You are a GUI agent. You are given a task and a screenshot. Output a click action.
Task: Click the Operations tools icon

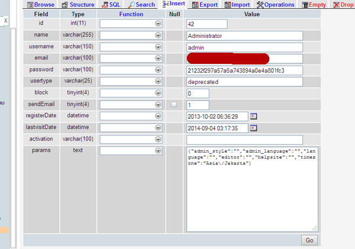click(x=260, y=5)
